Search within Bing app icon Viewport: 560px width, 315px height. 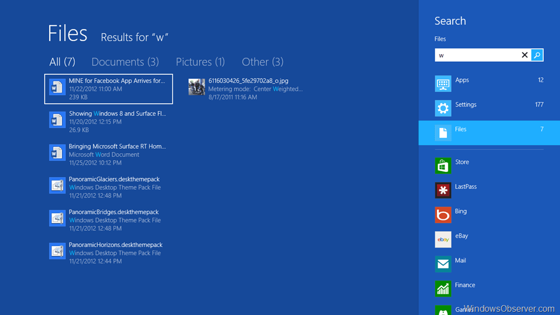click(x=443, y=215)
